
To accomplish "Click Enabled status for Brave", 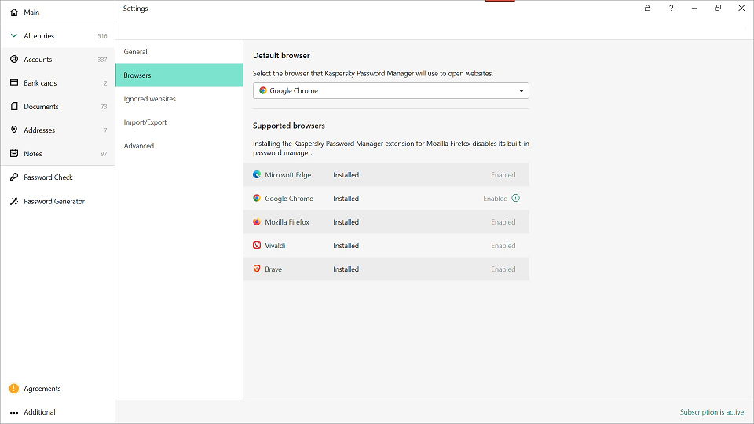I will tap(503, 269).
